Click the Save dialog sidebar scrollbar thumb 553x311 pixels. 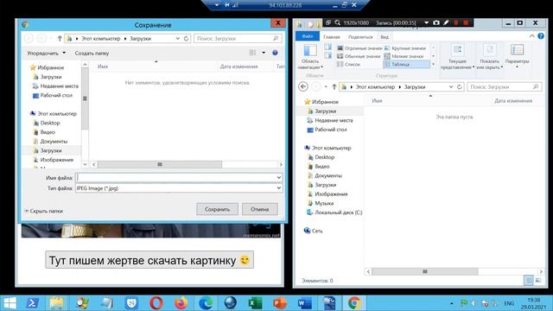point(85,98)
